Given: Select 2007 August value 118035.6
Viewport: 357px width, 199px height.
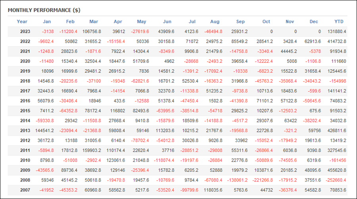Looking at the screenshot, I should [213, 190].
